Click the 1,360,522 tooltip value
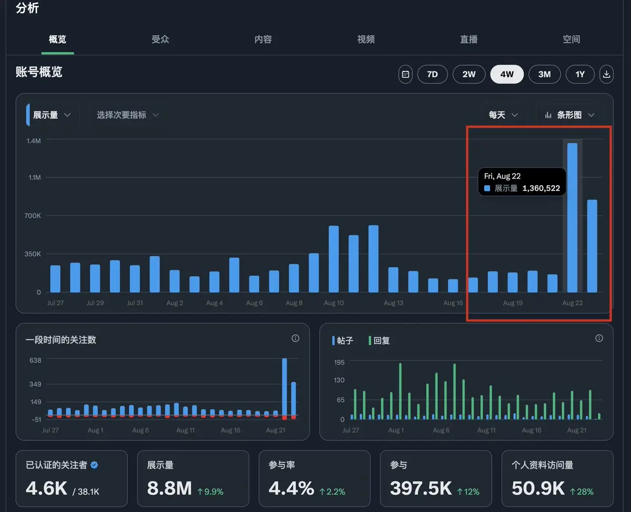This screenshot has width=631, height=512. [541, 188]
